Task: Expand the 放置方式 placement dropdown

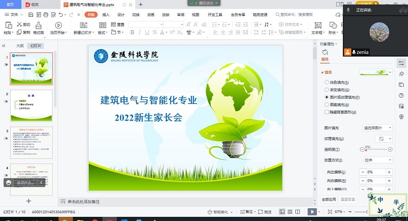Action: 377,160
